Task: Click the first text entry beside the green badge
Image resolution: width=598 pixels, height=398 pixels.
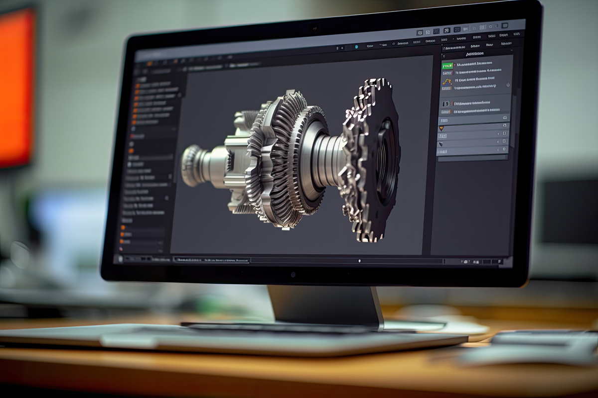Action: [x=473, y=64]
